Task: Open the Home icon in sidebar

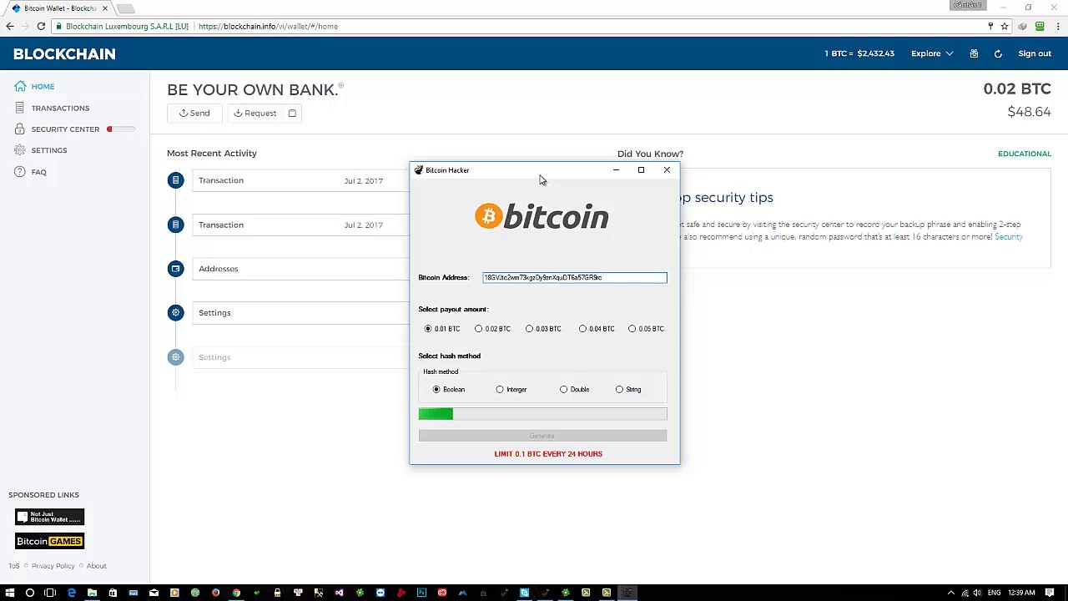Action: (x=20, y=87)
